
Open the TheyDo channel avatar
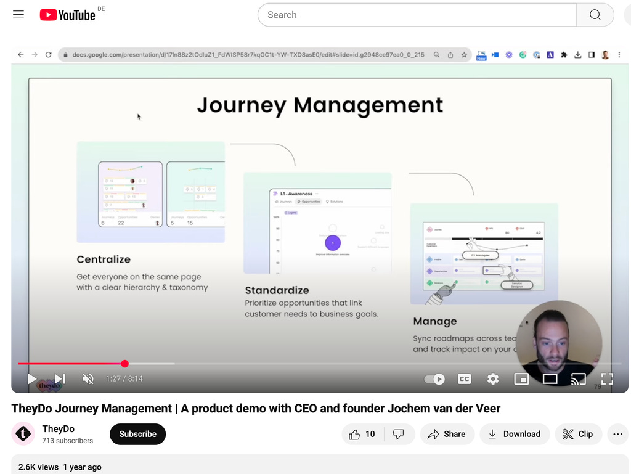[x=23, y=434]
